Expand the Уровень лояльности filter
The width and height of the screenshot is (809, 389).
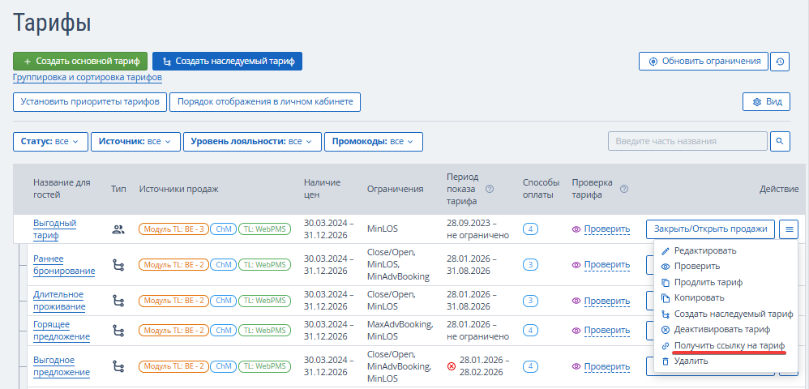click(252, 141)
